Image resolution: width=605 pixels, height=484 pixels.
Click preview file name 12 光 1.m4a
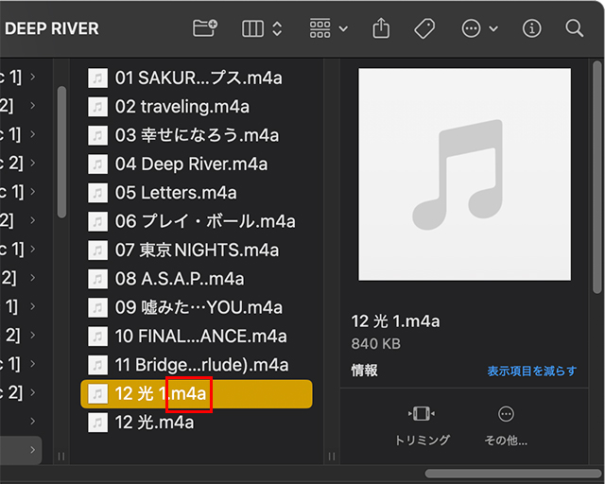395,321
